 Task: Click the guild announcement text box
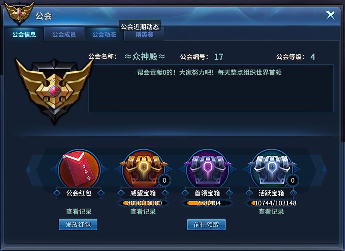click(x=211, y=88)
